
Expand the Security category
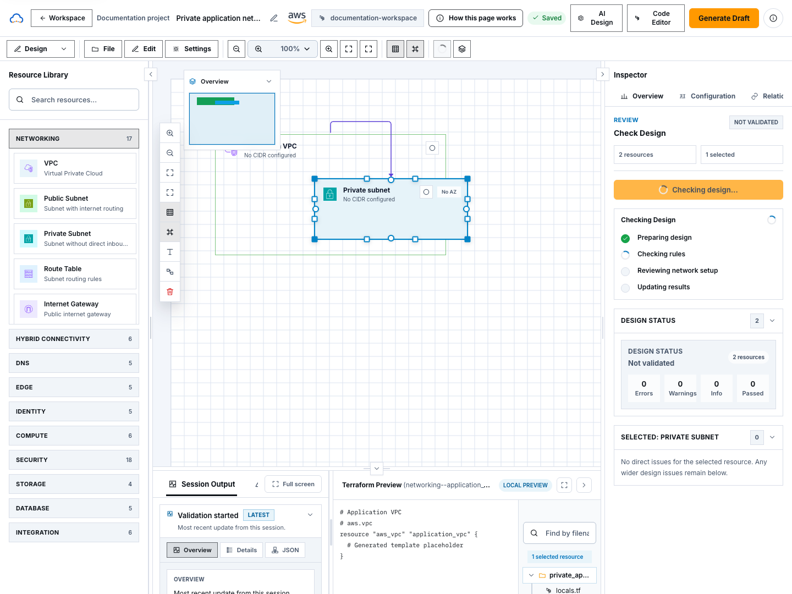[74, 460]
